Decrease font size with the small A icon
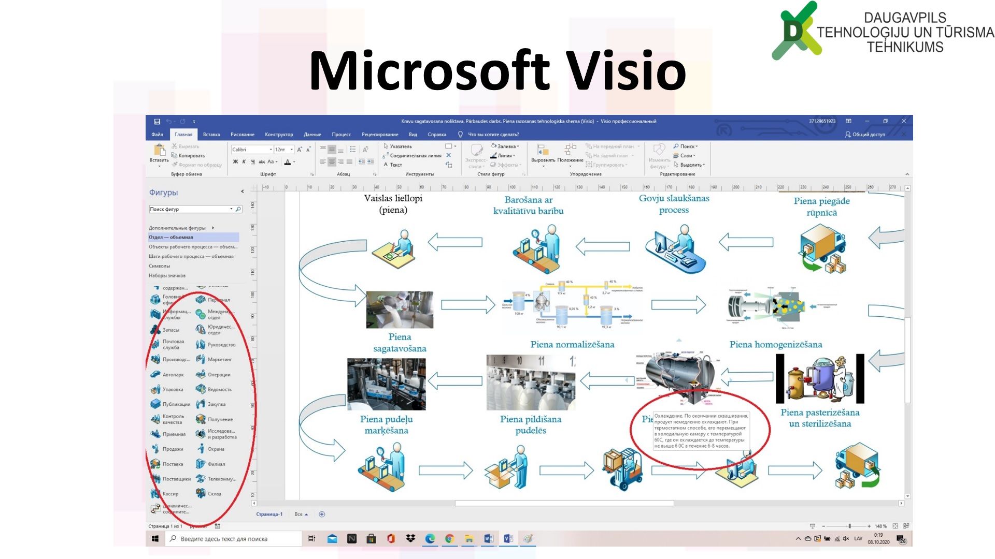This screenshot has height=559, width=995. pos(308,150)
